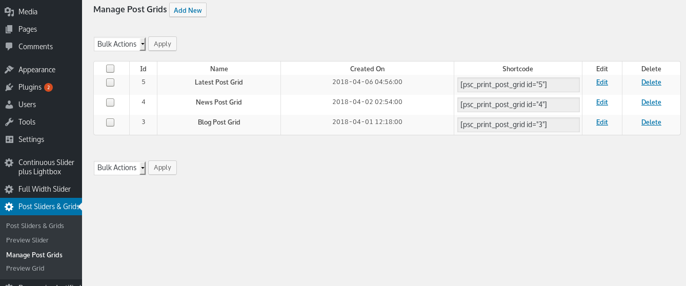Open the Preview Slider submenu item
This screenshot has height=286, width=686.
27,240
